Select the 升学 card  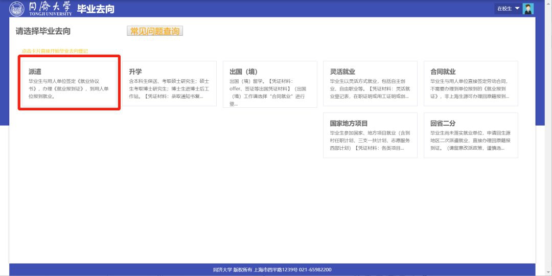tap(169, 83)
